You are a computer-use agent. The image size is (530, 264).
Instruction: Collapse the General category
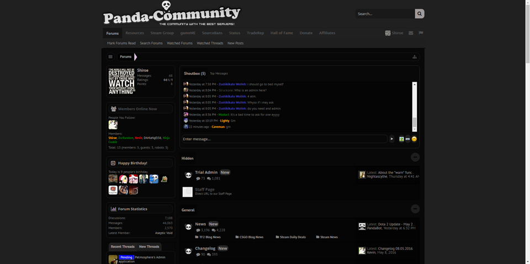(415, 209)
